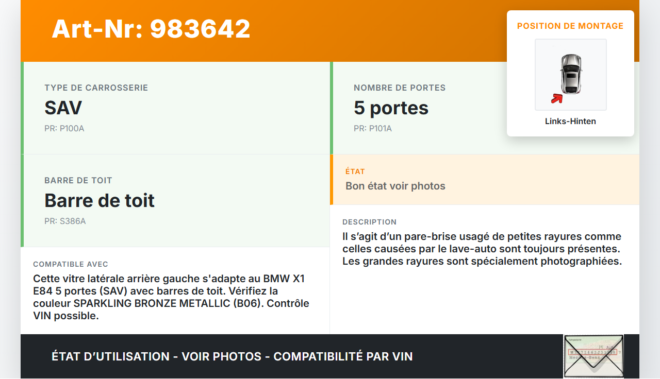
Task: Click the envelope VIN icon in footer
Action: (593, 356)
